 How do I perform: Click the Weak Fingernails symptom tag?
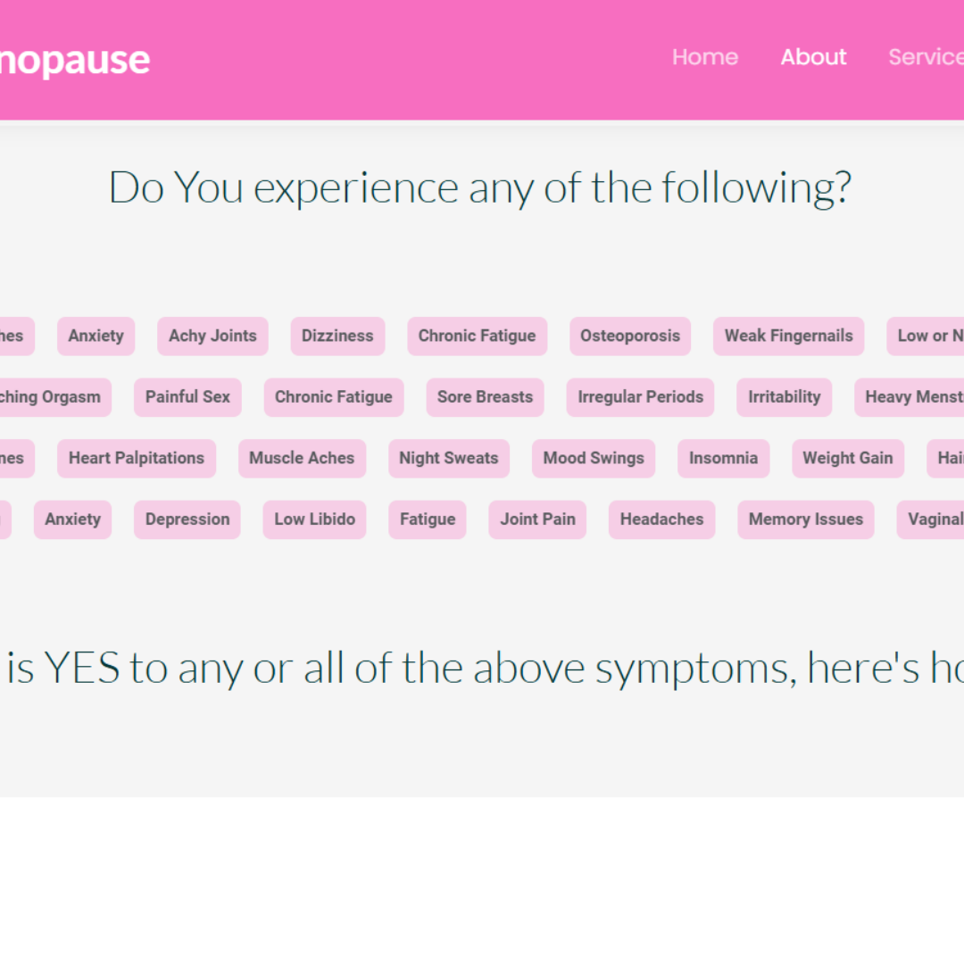tap(788, 336)
